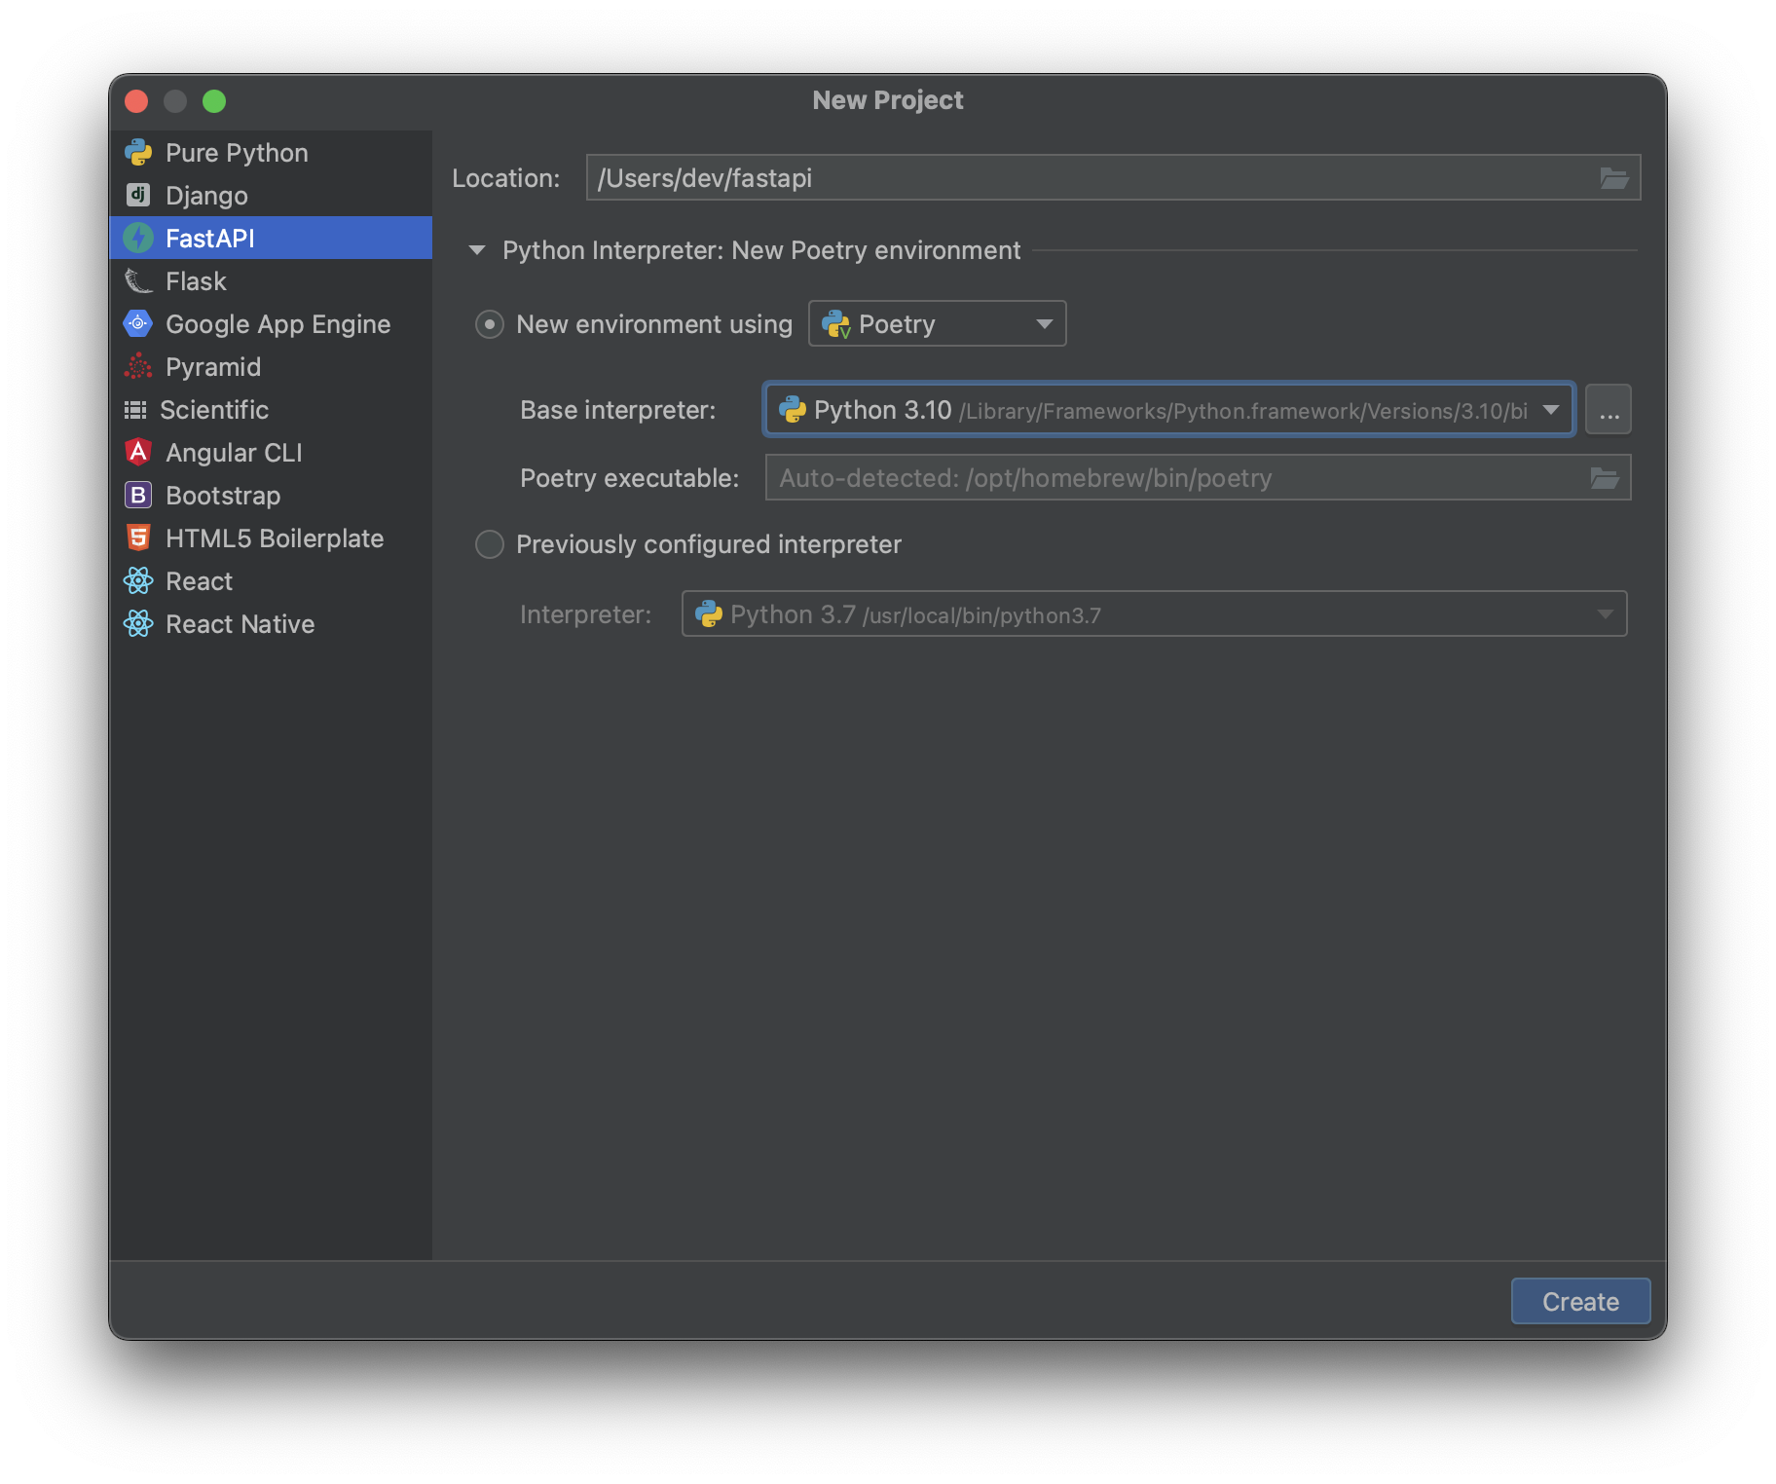Browse for Poetry executable path

1604,478
